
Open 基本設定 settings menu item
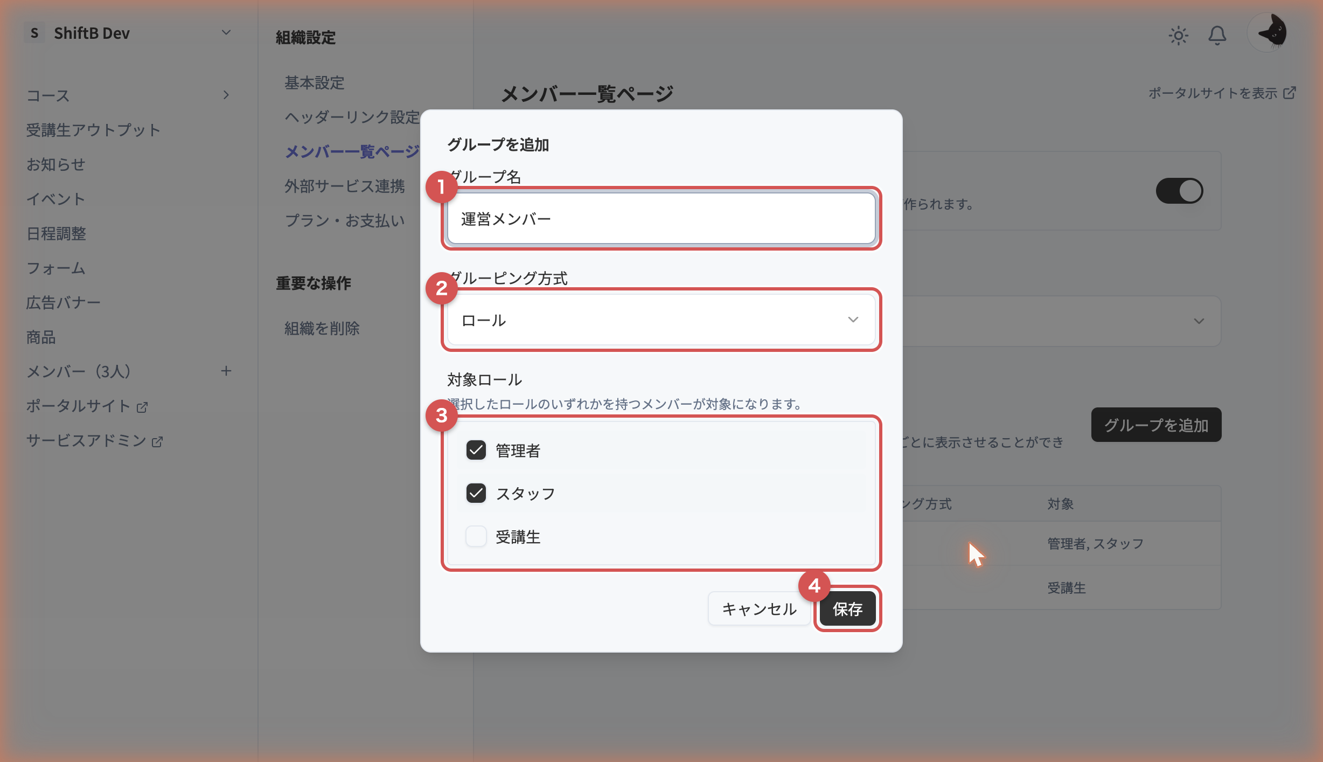coord(315,82)
